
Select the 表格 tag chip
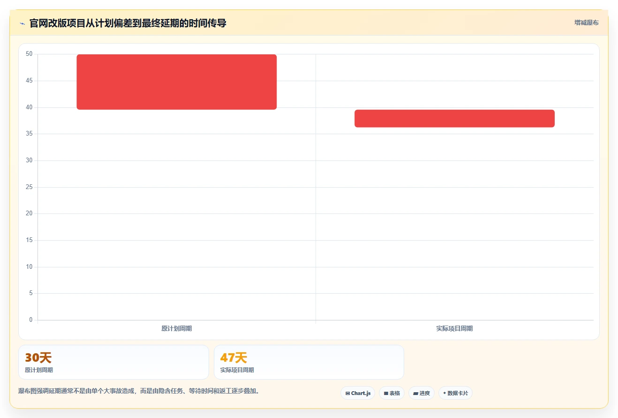coord(392,393)
